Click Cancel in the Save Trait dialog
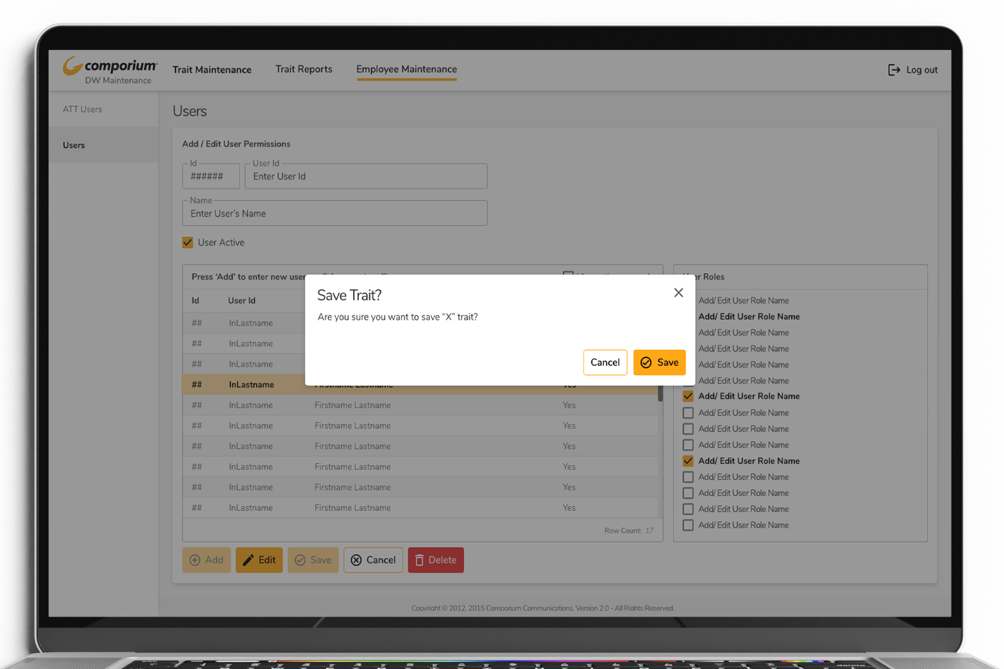Image resolution: width=1004 pixels, height=669 pixels. click(x=605, y=362)
